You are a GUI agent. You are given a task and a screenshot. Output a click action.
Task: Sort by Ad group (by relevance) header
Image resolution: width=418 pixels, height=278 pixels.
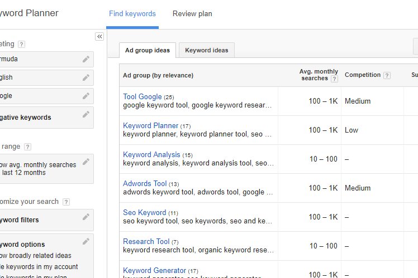point(158,75)
